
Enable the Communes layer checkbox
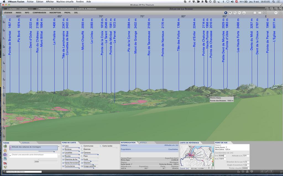[x=82, y=146]
